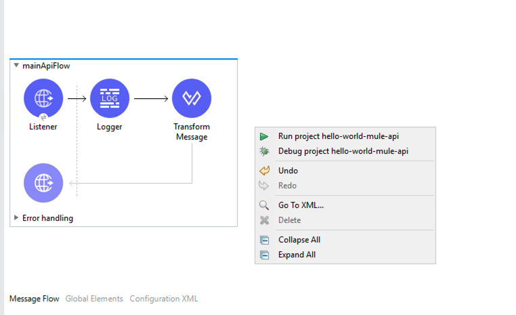Click the Transform Message label text
The image size is (516, 315).
[x=192, y=131]
